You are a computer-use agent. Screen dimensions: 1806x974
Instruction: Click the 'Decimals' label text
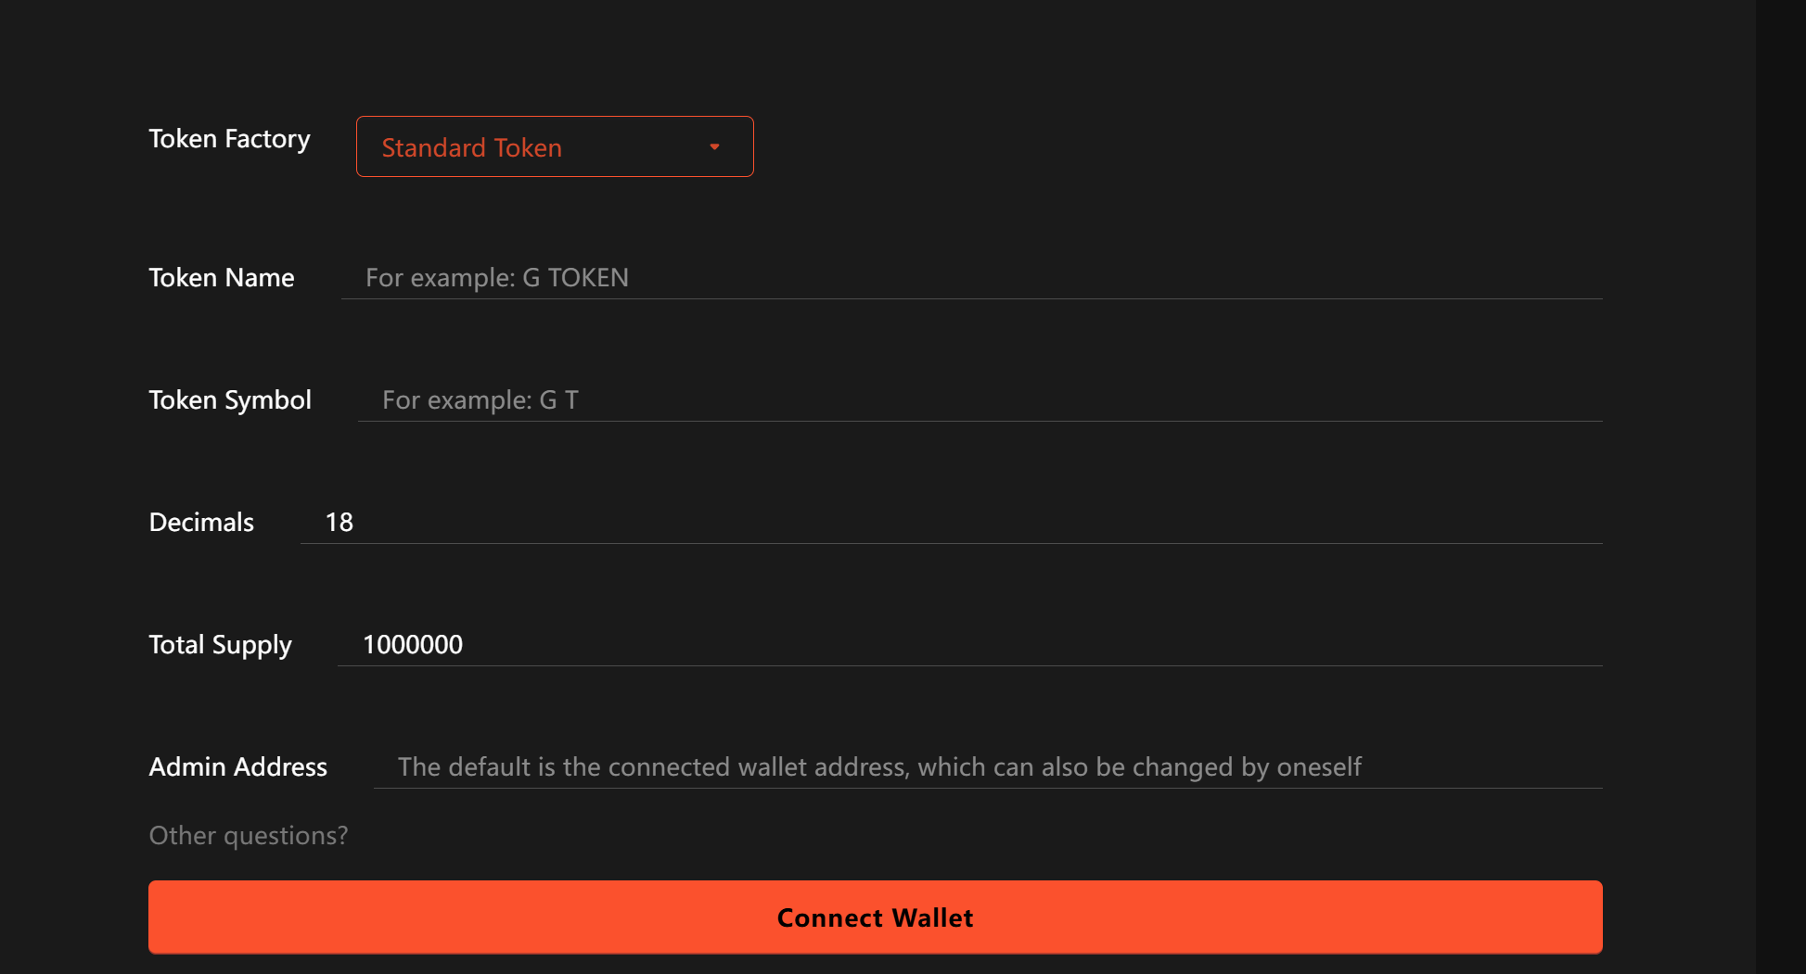pyautogui.click(x=200, y=522)
